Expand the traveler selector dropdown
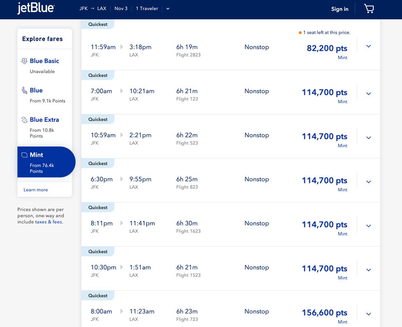The height and width of the screenshot is (327, 402). [167, 8]
